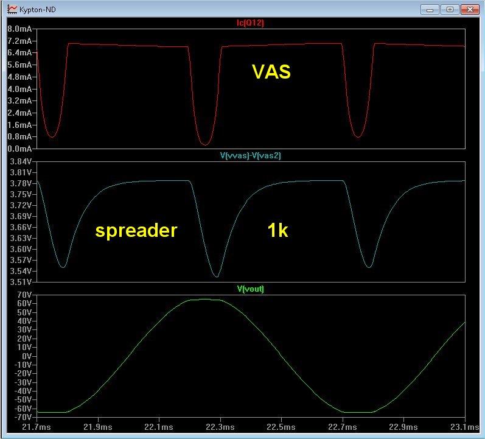The height and width of the screenshot is (439, 485).
Task: Click the 0.0mA axis label
Action: click(19, 149)
